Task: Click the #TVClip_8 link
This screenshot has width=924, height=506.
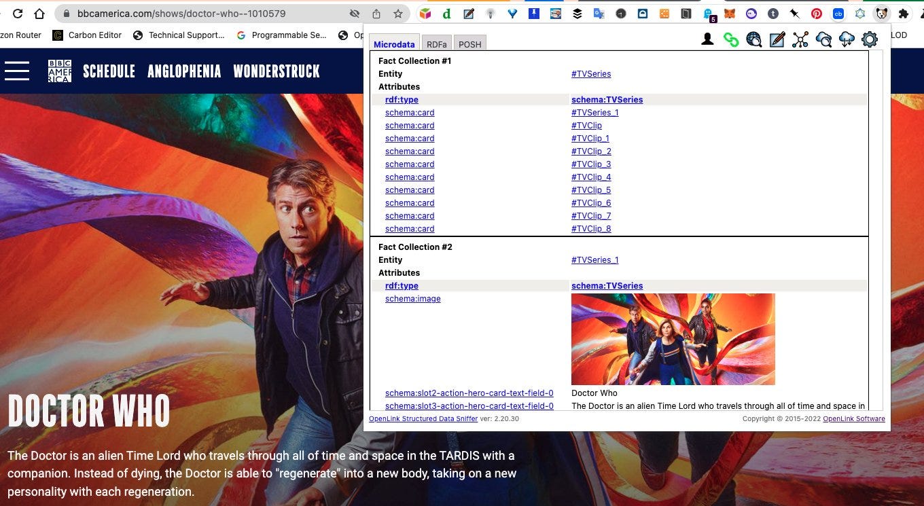Action: tap(591, 229)
